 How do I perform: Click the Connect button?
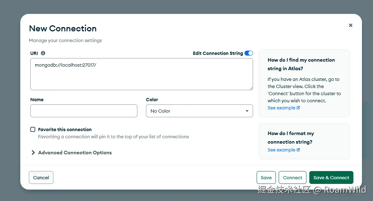pos(292,177)
